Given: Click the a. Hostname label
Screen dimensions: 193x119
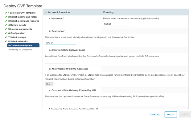Looking at the screenshot, I should coord(56,18).
